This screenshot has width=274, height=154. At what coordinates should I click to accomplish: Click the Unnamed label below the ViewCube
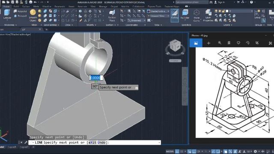(x=175, y=61)
